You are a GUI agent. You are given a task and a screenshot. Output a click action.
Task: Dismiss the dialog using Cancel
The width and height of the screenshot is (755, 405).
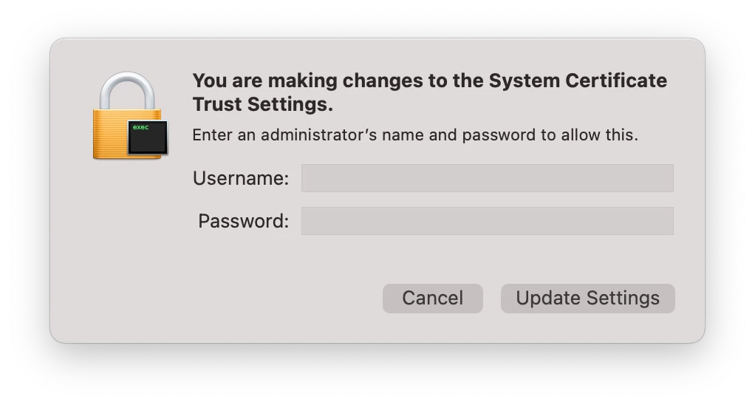click(x=432, y=298)
